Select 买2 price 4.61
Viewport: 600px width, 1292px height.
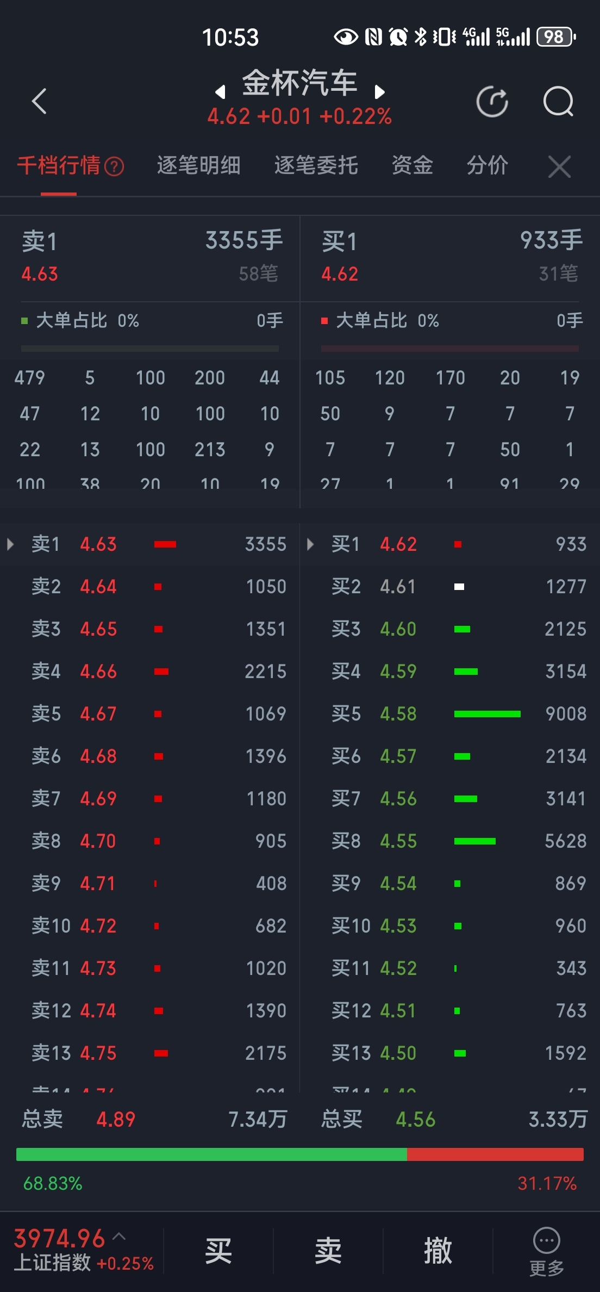[398, 587]
